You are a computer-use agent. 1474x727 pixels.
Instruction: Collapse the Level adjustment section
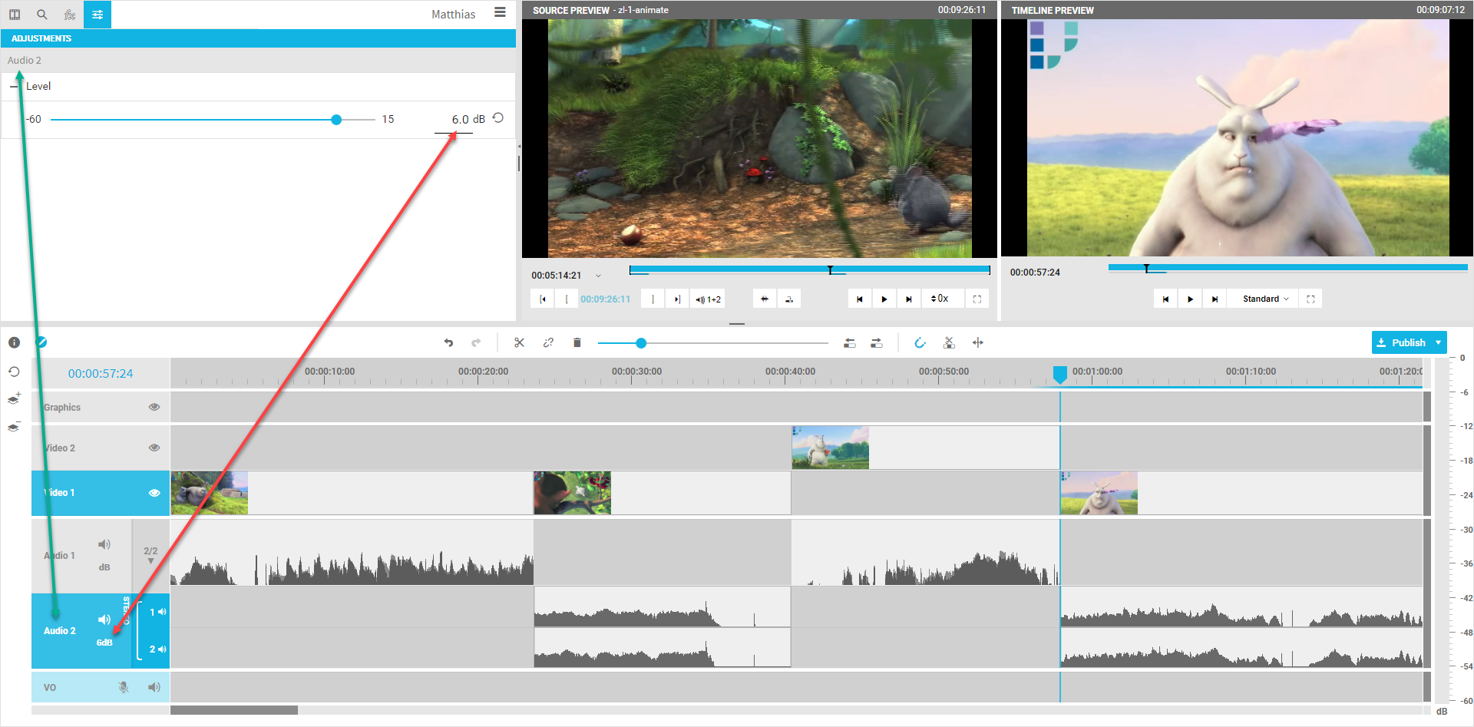point(14,87)
